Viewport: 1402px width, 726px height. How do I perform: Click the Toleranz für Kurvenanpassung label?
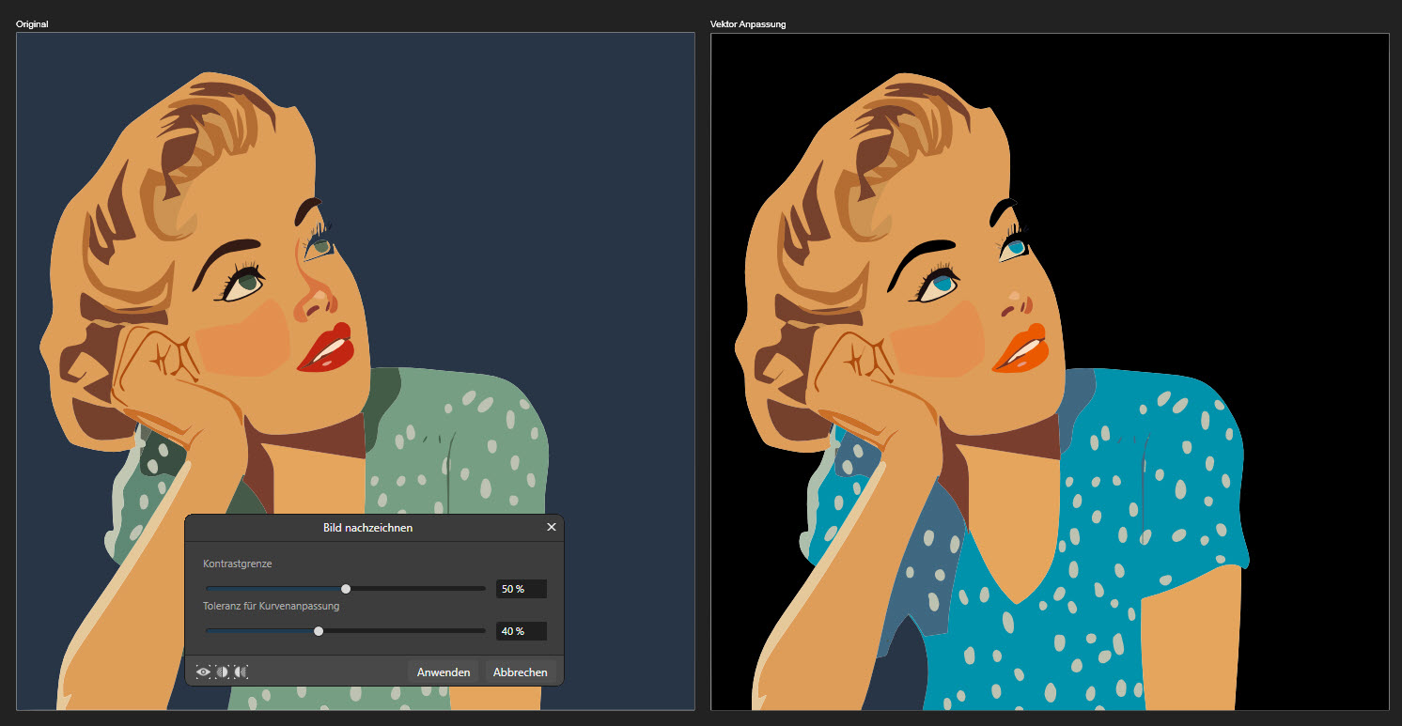(271, 606)
